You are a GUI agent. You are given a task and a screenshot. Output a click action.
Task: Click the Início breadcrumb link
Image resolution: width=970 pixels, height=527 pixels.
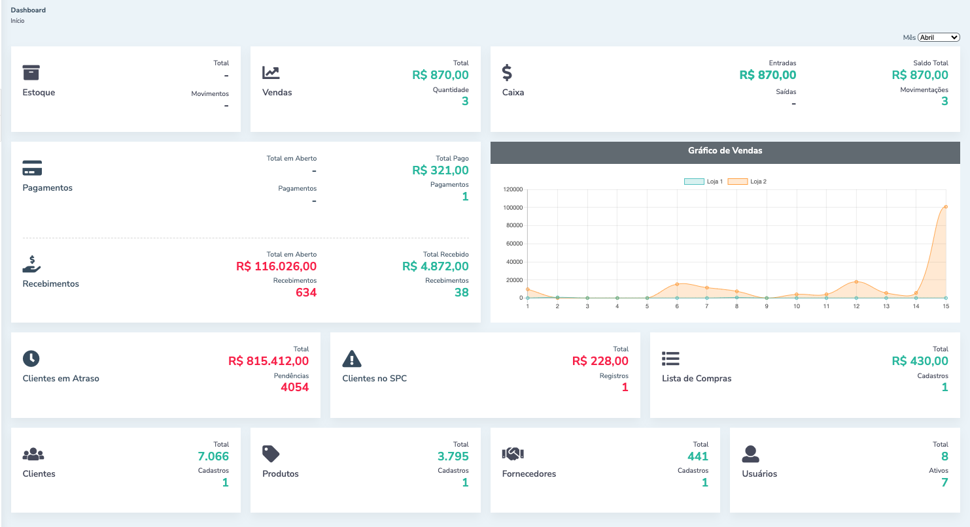tap(18, 21)
